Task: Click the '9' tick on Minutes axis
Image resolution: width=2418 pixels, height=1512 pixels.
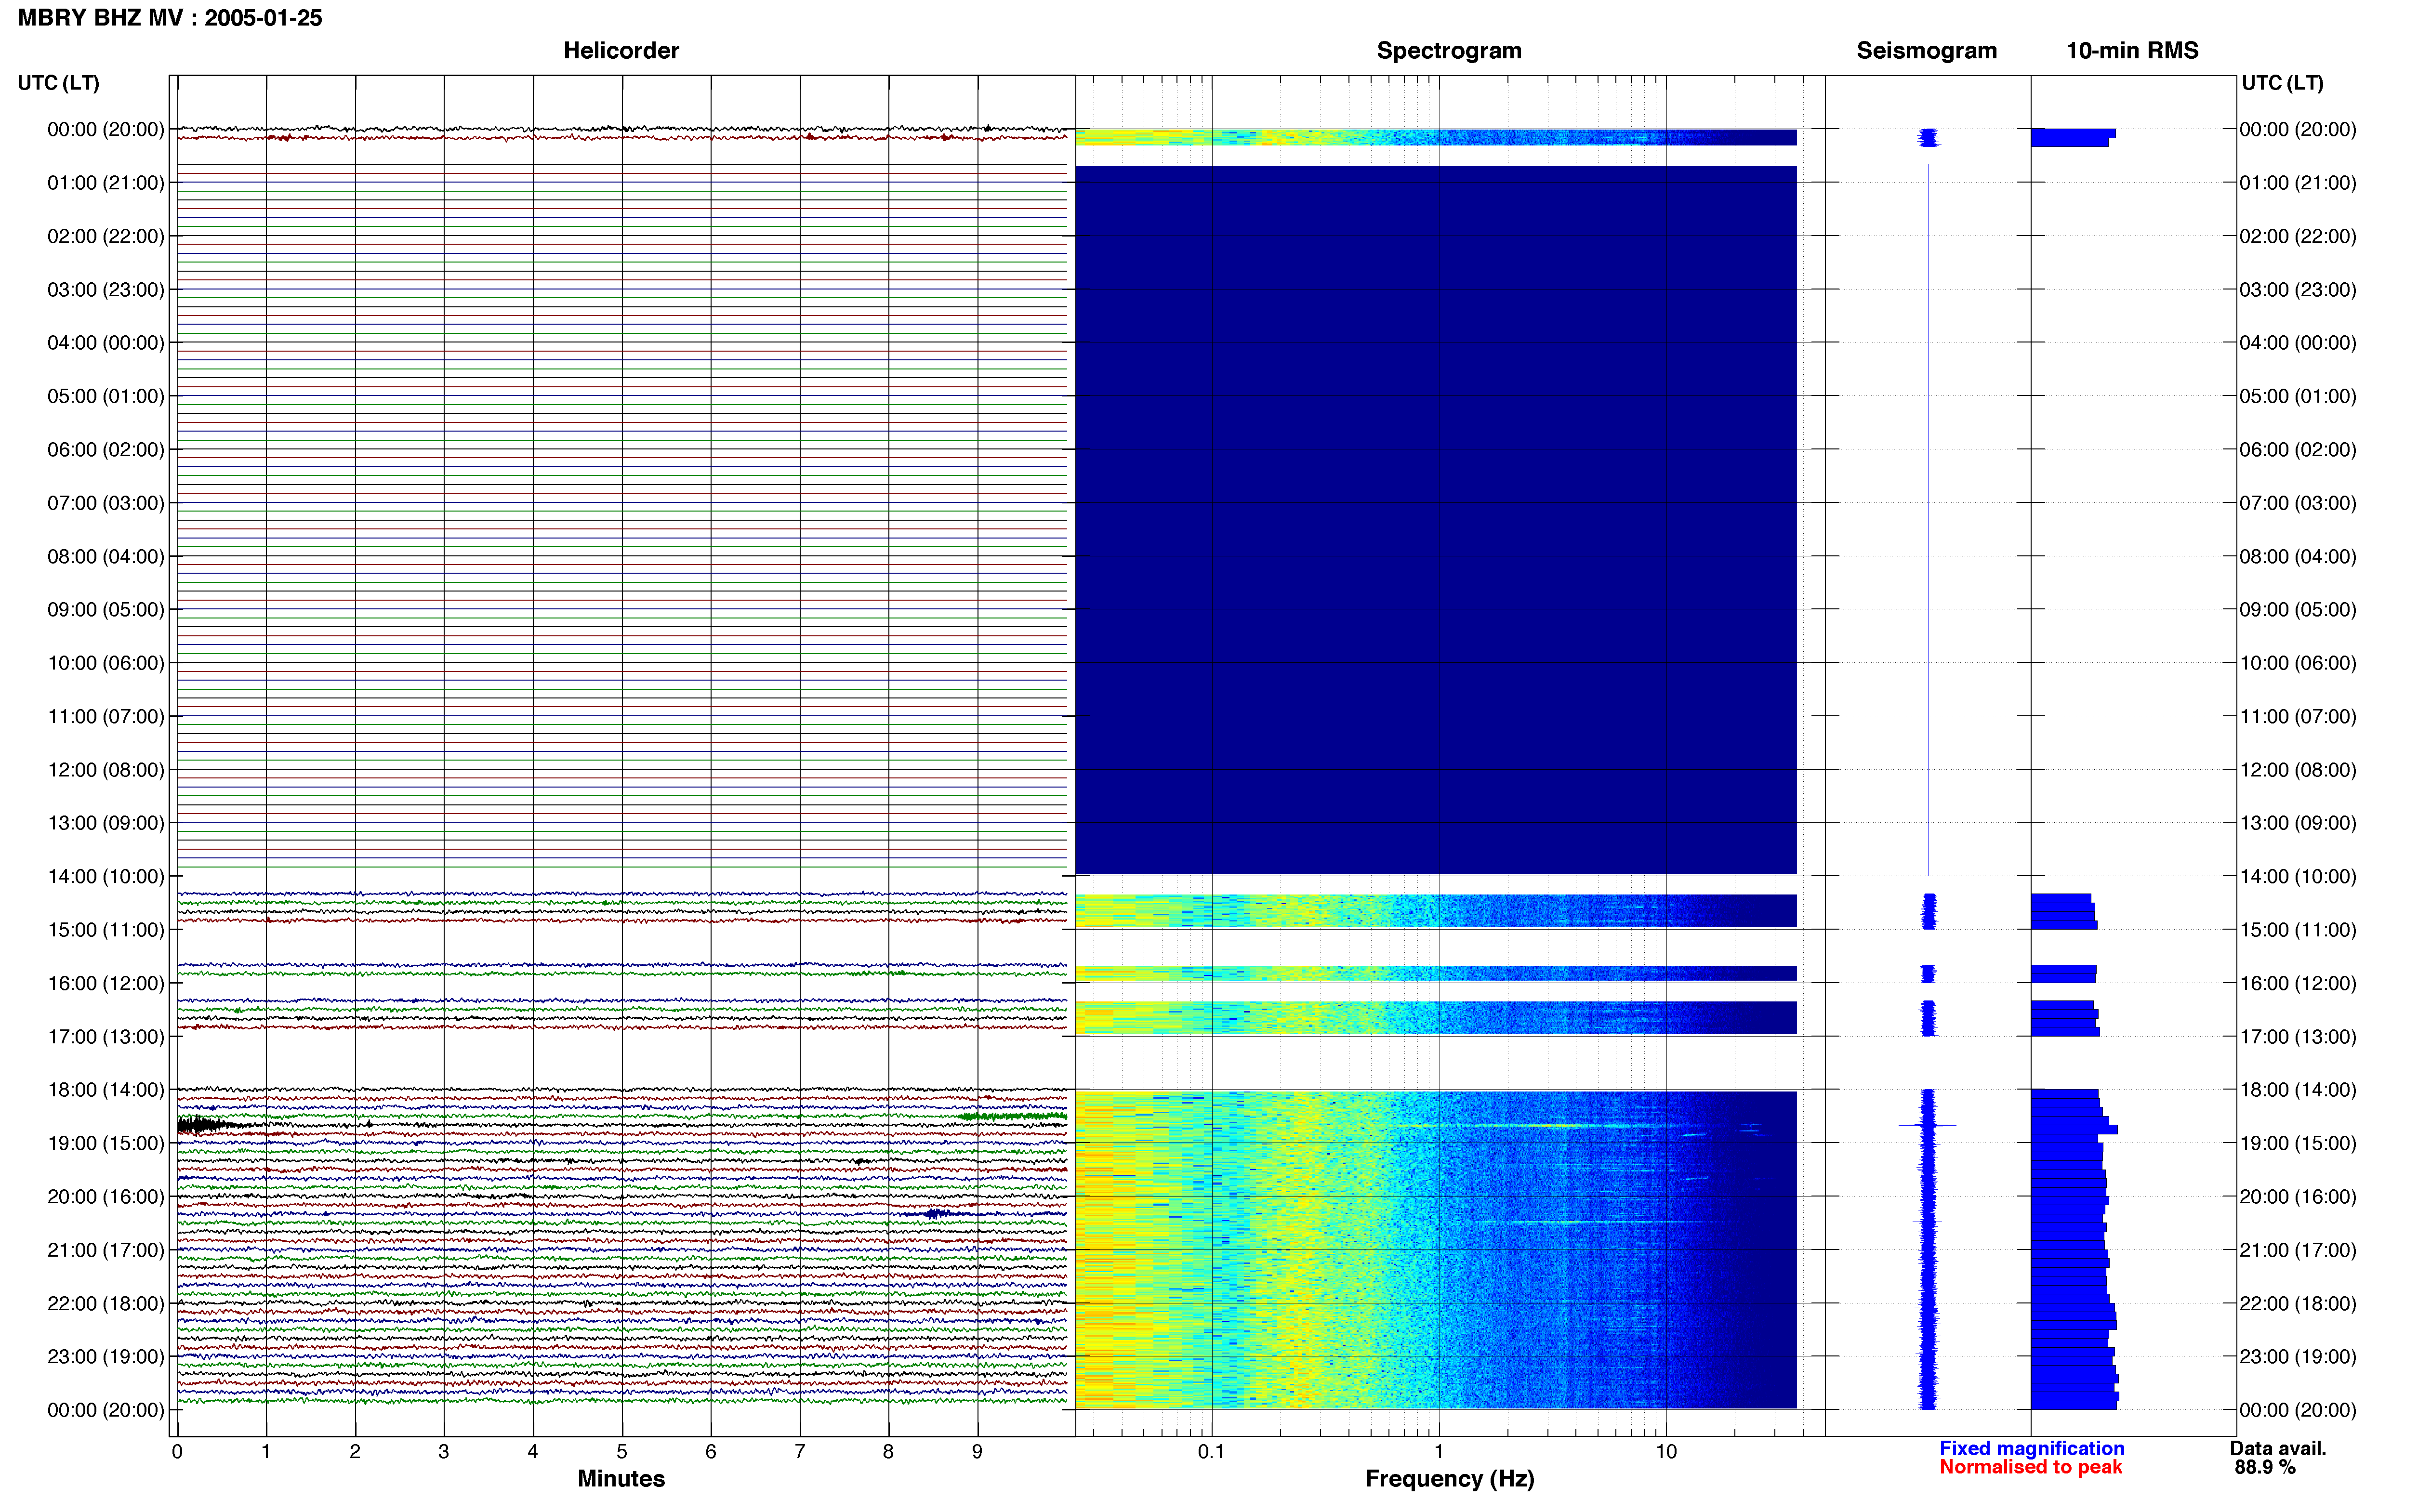Action: pyautogui.click(x=977, y=1452)
